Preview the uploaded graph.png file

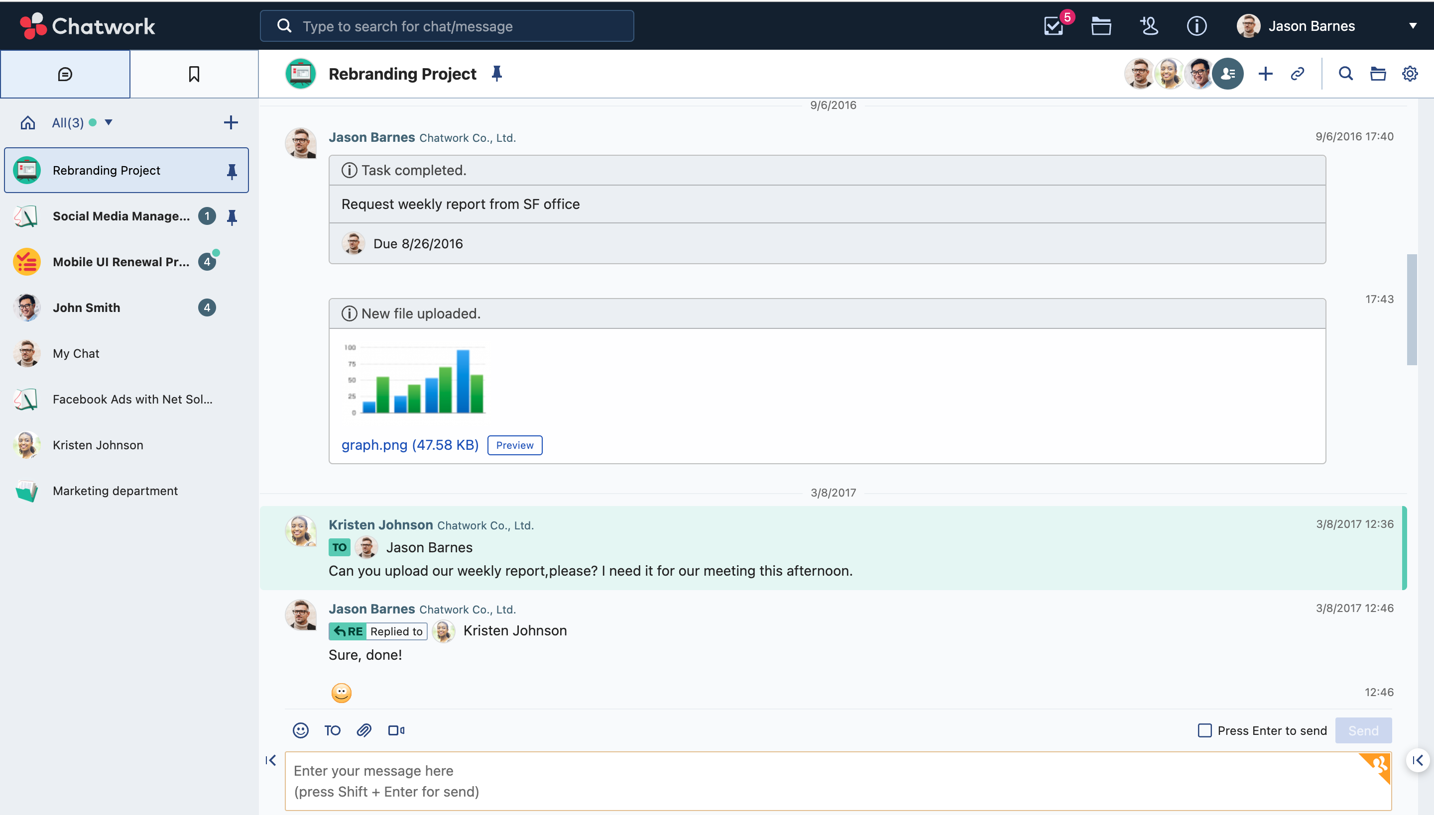[514, 444]
